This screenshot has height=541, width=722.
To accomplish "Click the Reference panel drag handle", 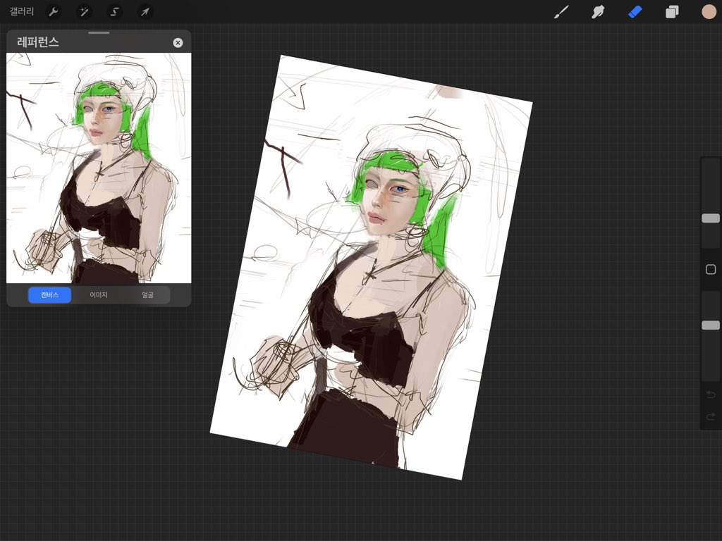I will click(x=99, y=32).
